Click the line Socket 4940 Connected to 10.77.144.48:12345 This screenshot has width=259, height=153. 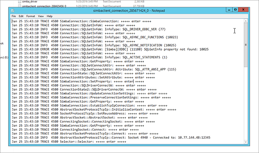click(x=111, y=138)
